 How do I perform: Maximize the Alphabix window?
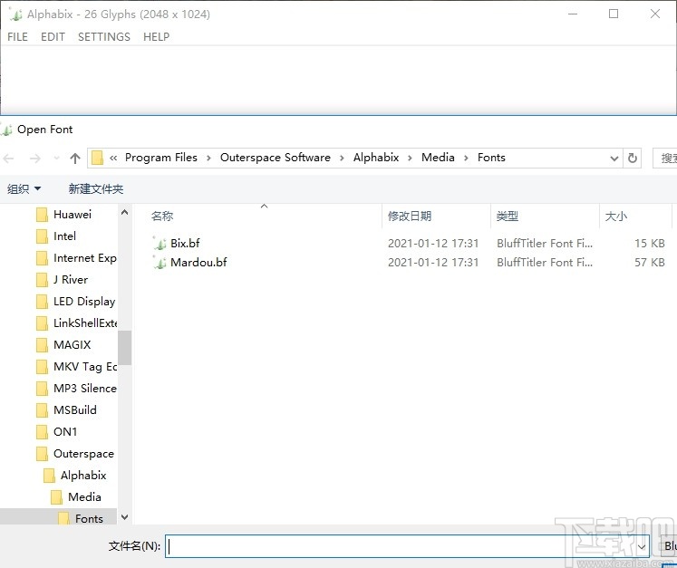click(613, 14)
